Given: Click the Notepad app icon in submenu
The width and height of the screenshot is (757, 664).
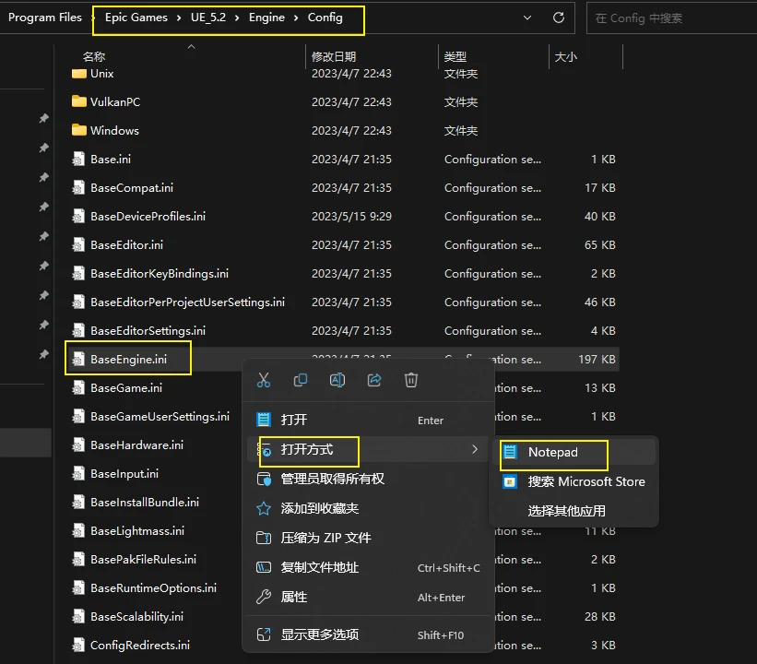Looking at the screenshot, I should [510, 452].
